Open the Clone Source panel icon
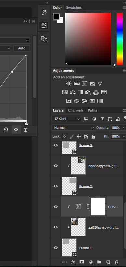The width and height of the screenshot is (126, 267). click(x=44, y=39)
